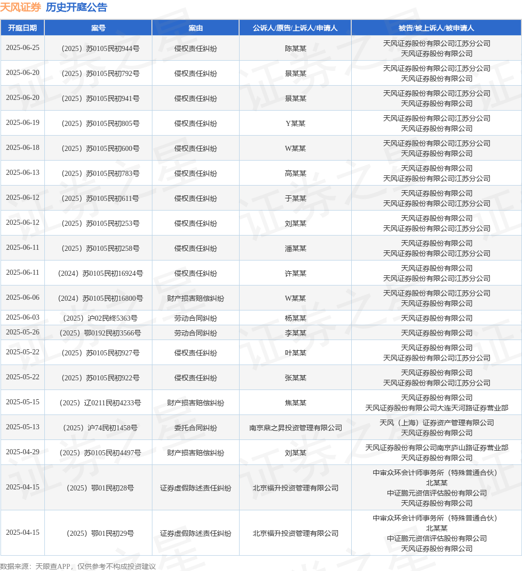Click the date 2025-06-13
Viewport: 522px width, 571px height.
point(22,173)
